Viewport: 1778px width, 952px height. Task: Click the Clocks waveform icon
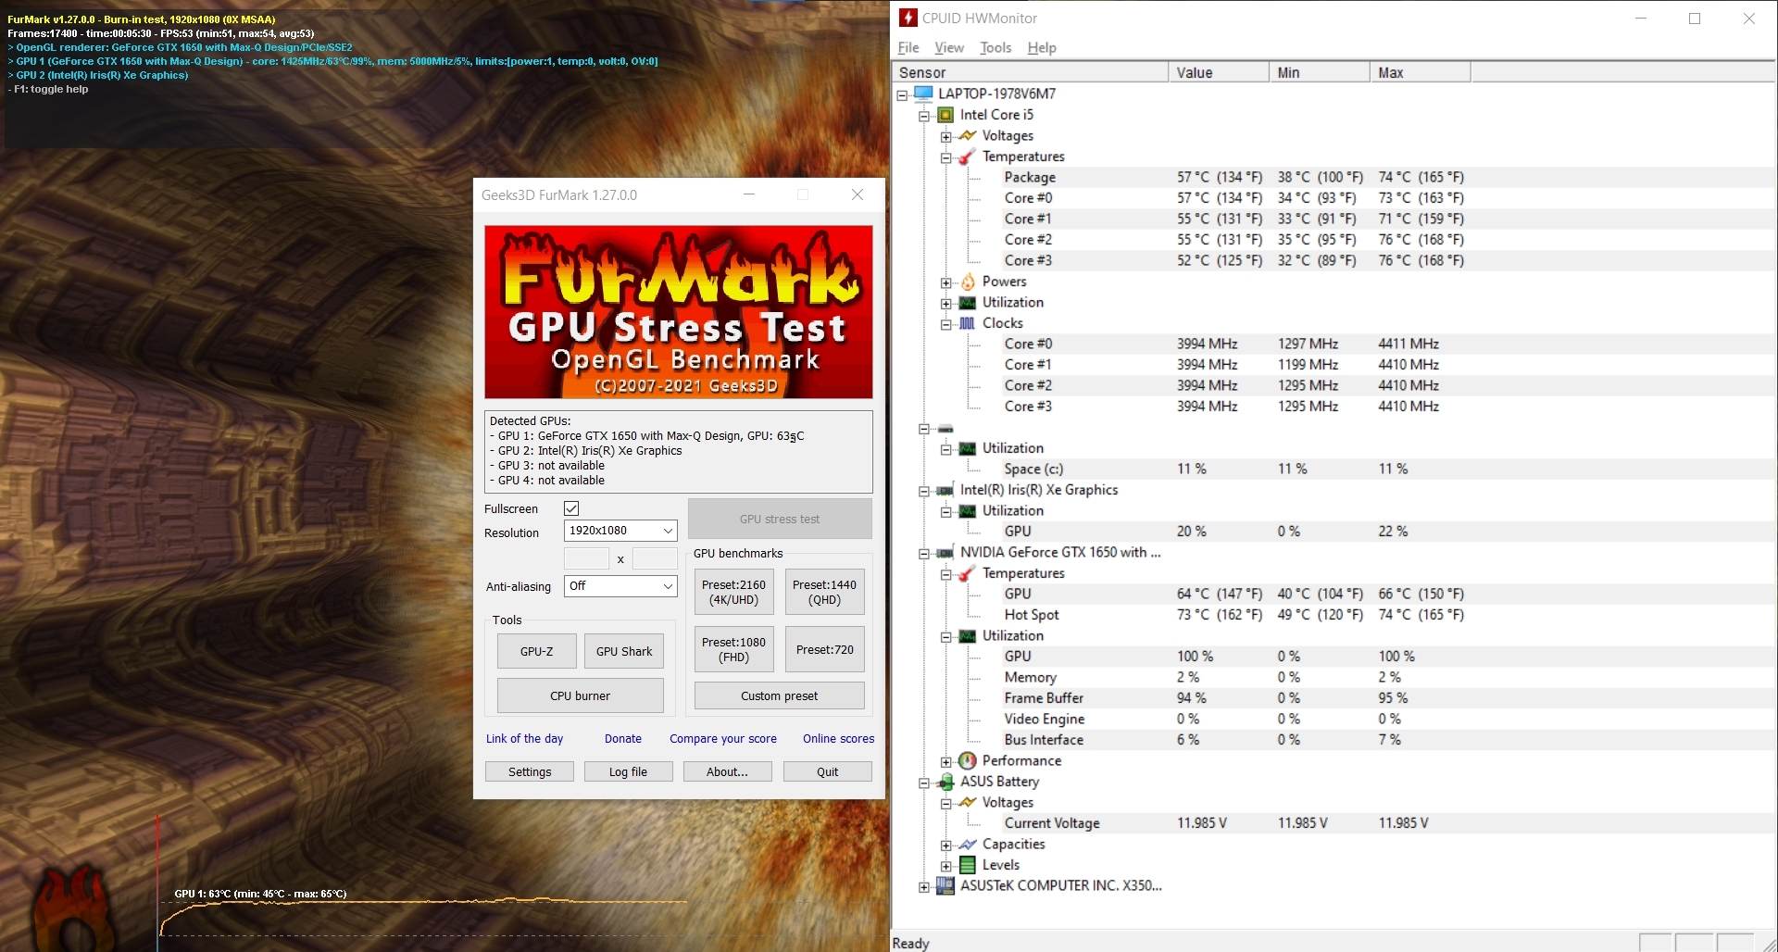[968, 323]
